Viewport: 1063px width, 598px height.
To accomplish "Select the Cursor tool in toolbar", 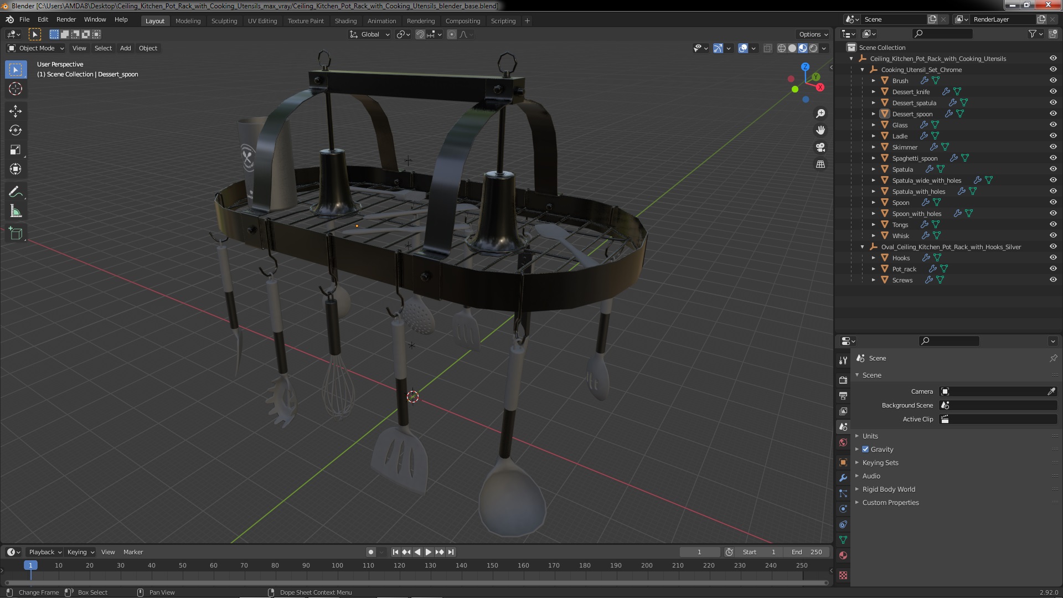I will click(16, 89).
